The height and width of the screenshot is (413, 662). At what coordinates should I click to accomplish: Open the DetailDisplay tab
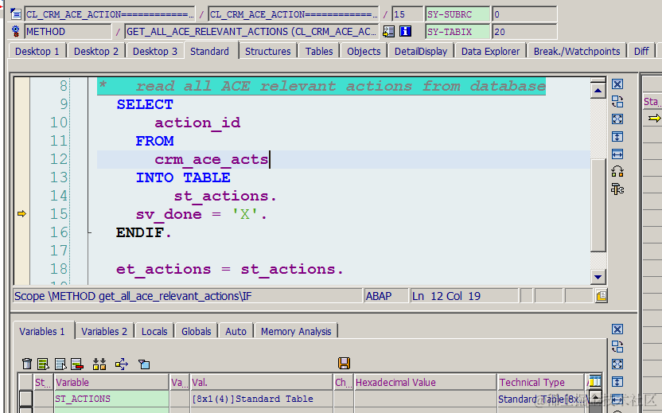[x=421, y=51]
